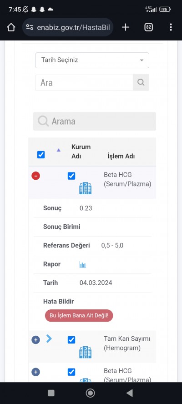Open a new browser tab with the plus icon

(x=125, y=27)
